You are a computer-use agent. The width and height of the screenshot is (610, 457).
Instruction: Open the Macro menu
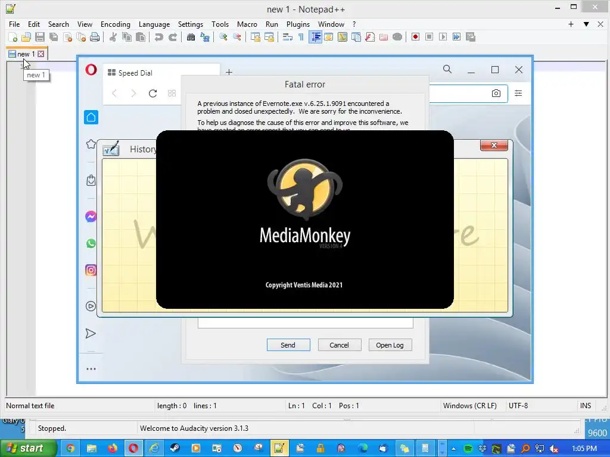pos(247,24)
